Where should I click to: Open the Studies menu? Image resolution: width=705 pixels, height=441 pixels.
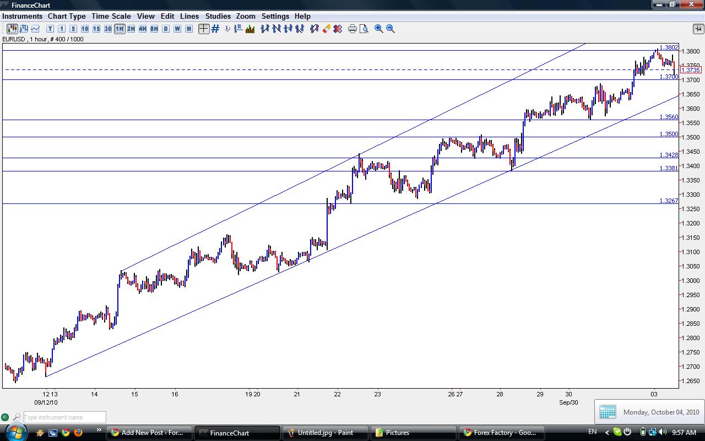(218, 16)
